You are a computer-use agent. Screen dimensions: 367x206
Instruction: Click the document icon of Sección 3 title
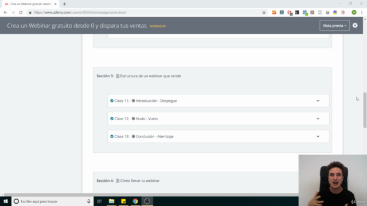[x=118, y=76]
